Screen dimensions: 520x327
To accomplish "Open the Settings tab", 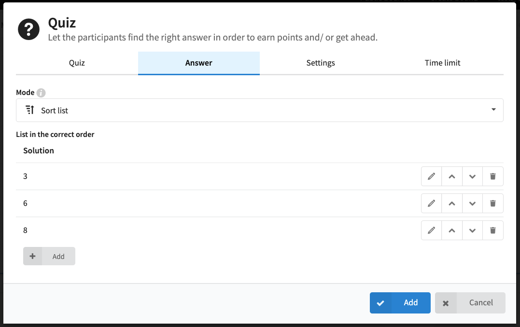I will tap(321, 63).
